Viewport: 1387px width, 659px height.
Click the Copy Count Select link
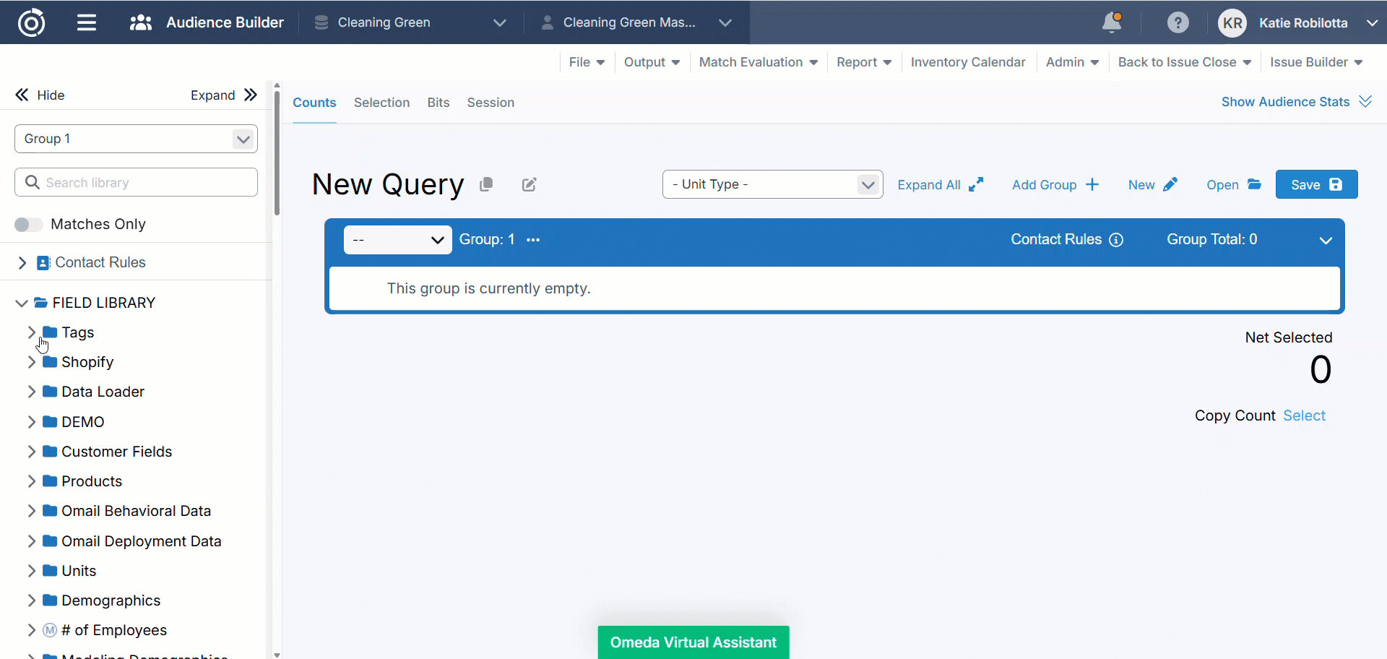pyautogui.click(x=1303, y=415)
